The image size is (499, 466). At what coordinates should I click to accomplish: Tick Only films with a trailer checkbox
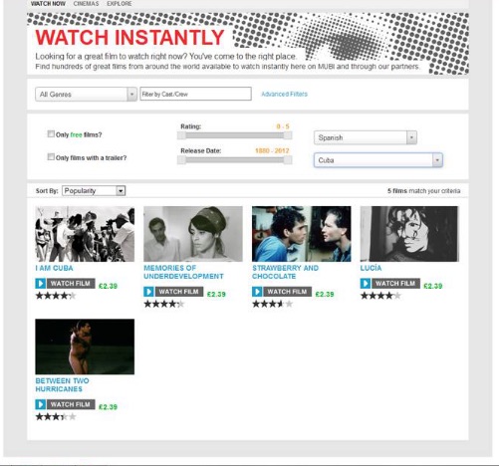(51, 157)
